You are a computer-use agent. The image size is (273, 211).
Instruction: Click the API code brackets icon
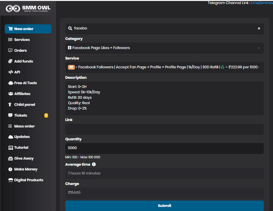[10, 72]
